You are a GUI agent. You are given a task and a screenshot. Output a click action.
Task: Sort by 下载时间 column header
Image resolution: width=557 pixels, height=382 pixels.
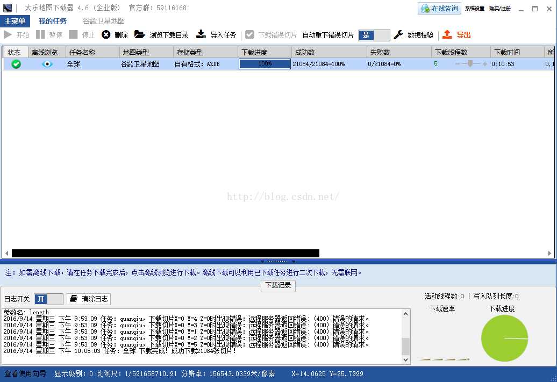[517, 52]
